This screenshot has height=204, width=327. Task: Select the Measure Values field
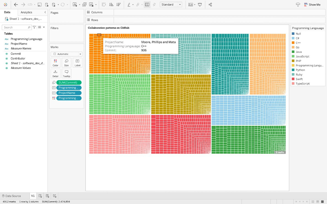point(21,68)
